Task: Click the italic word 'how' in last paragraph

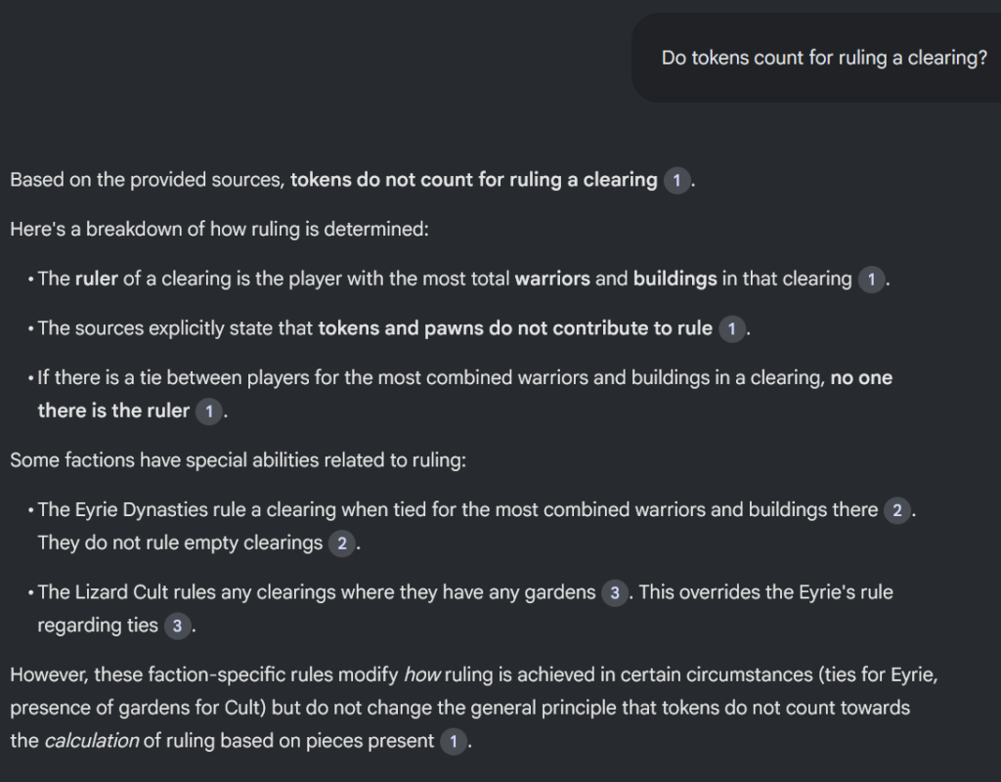Action: 422,674
